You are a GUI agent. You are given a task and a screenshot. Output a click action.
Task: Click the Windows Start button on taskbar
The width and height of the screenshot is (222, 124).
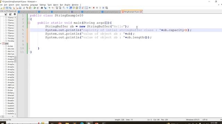(2, 123)
